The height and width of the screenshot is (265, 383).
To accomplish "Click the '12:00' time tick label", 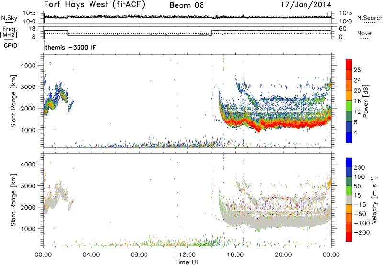I will 187,255.
